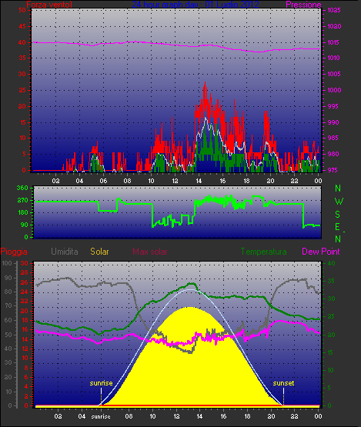Viewport: 361px width, 427px height.
Task: Click pressure axis value "1000"
Action: pos(334,90)
